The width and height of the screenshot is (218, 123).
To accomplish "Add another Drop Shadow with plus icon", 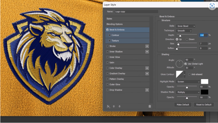I will (x=147, y=90).
